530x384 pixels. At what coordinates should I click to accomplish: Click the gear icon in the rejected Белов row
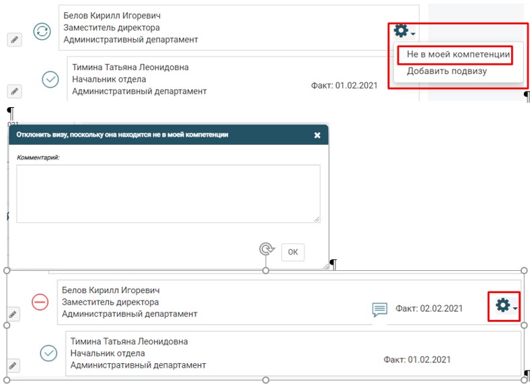pos(502,306)
